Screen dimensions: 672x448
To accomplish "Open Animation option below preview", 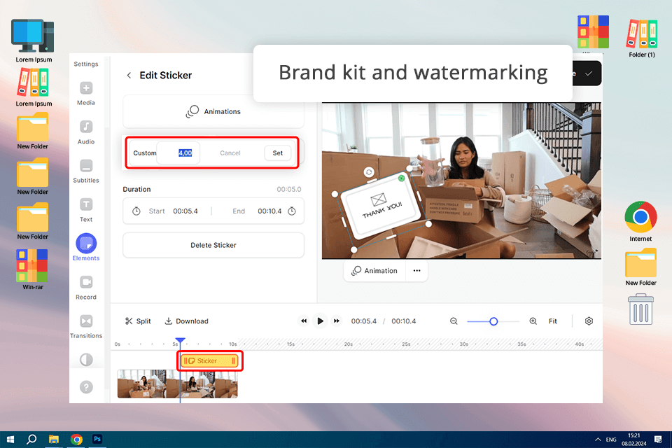I will (x=374, y=271).
